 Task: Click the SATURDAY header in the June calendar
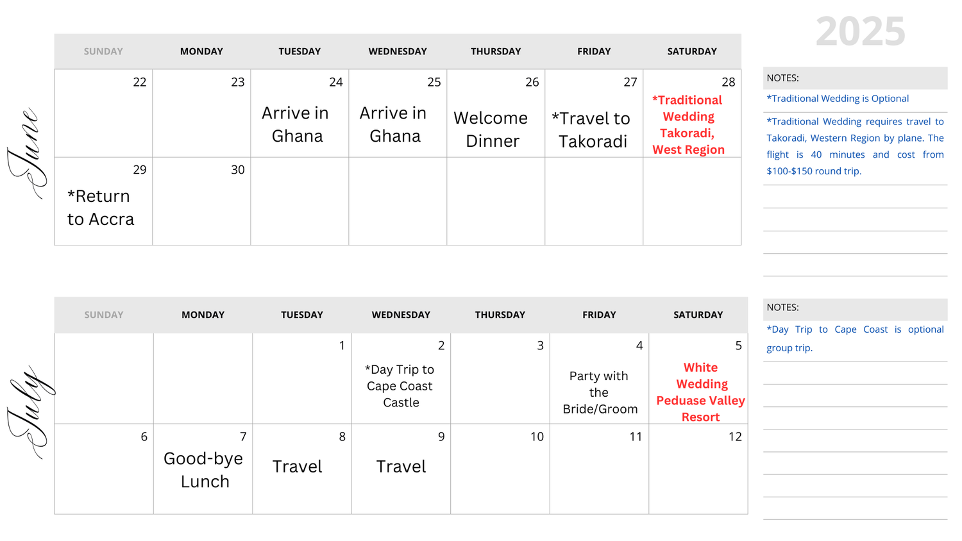coord(692,51)
